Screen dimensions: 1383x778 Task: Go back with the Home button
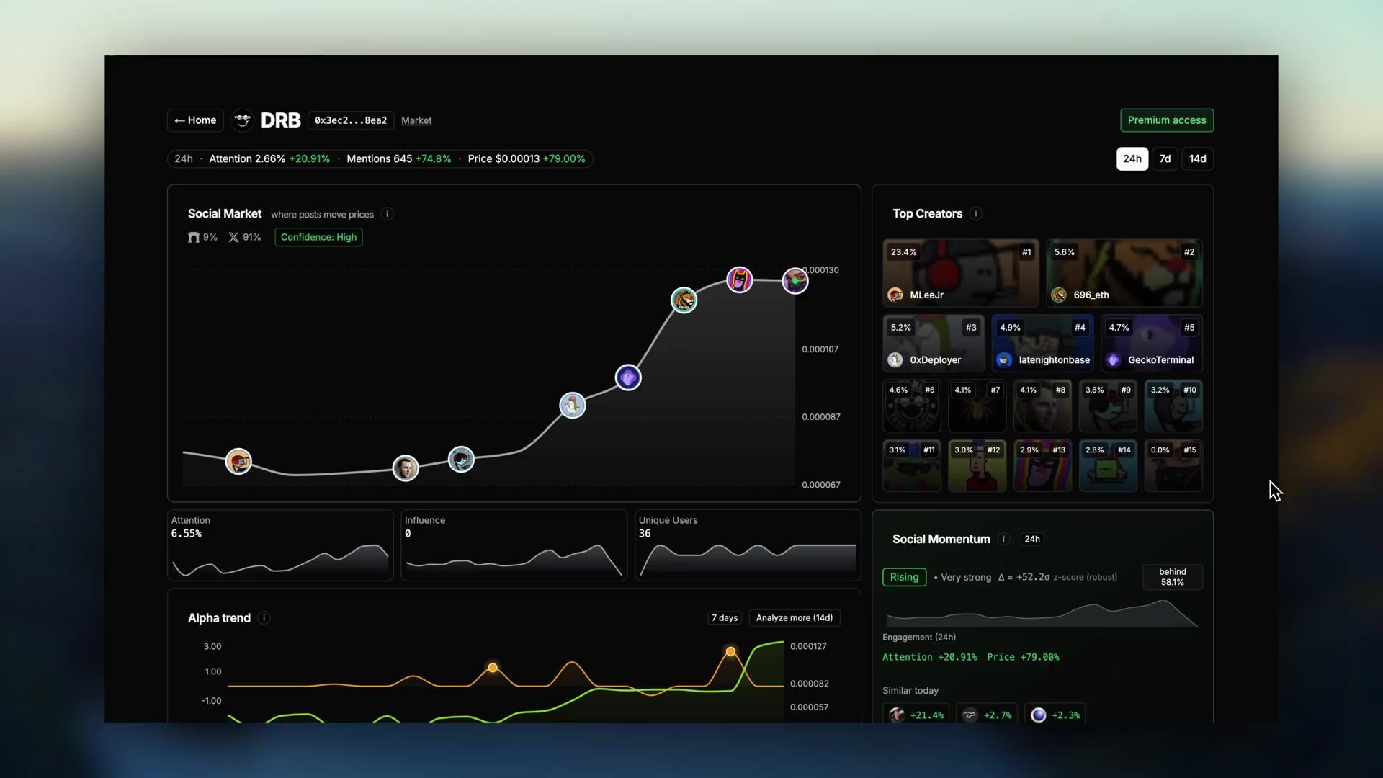coord(195,120)
